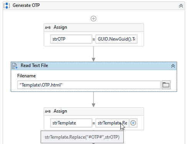Image resolution: width=187 pixels, height=144 pixels.
Task: Add an activity via the top plus circle
Action: 93,19
